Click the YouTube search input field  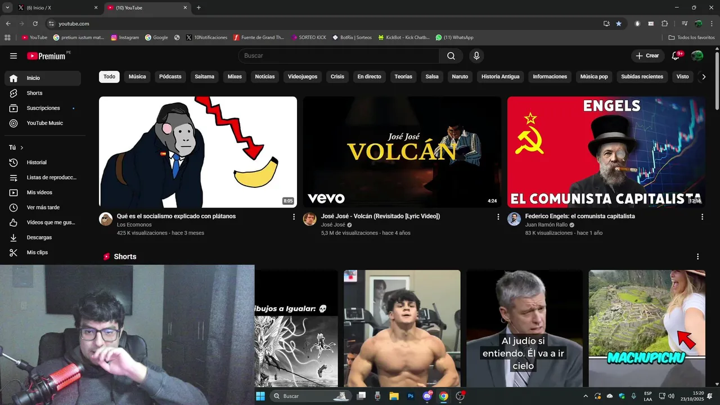tap(339, 56)
